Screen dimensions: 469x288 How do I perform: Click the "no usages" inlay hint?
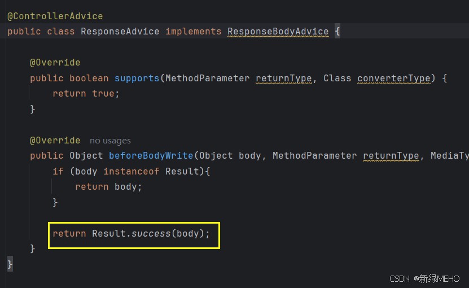pos(110,141)
